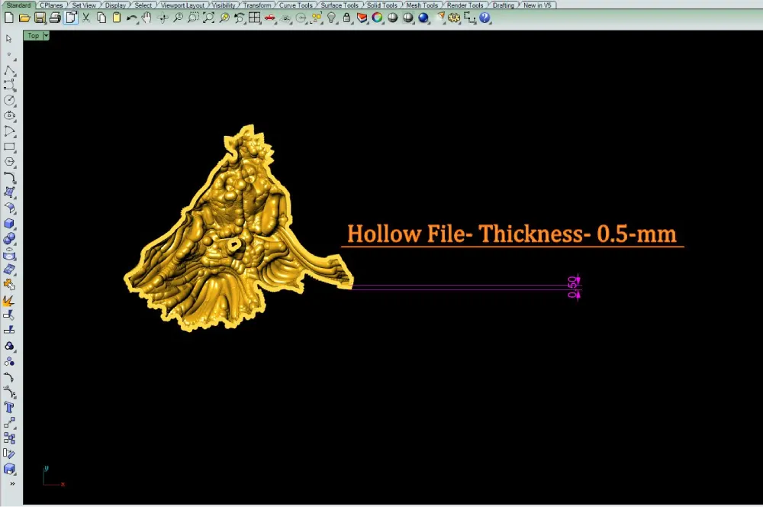Click the Zoom Extents icon

(209, 18)
